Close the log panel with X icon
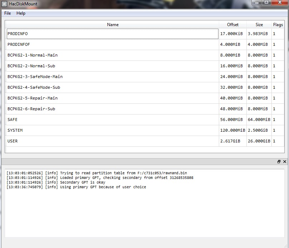Viewport: 289px width, 248px height. (x=285, y=162)
